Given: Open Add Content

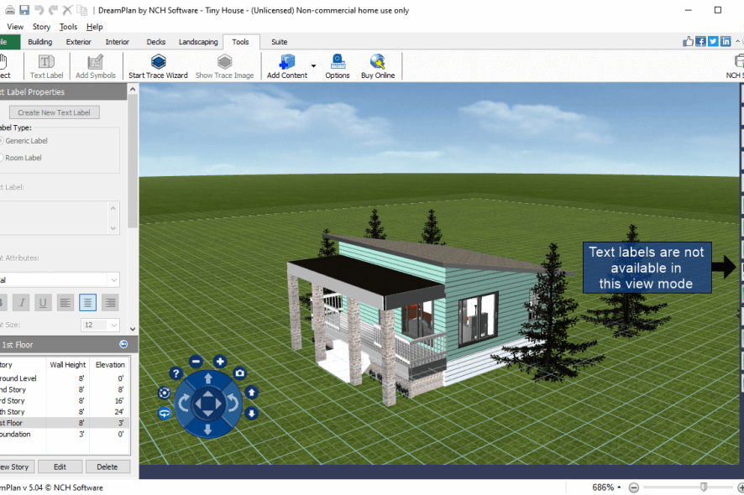Looking at the screenshot, I should 287,66.
